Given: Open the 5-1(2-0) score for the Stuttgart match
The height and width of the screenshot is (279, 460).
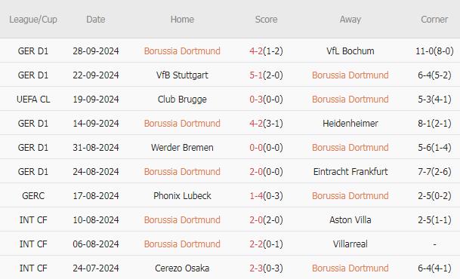Looking at the screenshot, I should (266, 75).
